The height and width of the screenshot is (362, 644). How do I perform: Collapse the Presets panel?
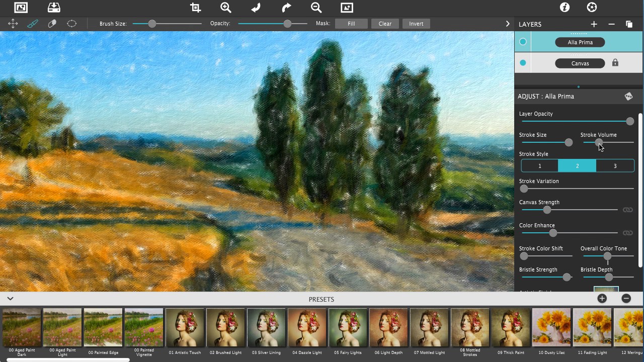point(10,299)
